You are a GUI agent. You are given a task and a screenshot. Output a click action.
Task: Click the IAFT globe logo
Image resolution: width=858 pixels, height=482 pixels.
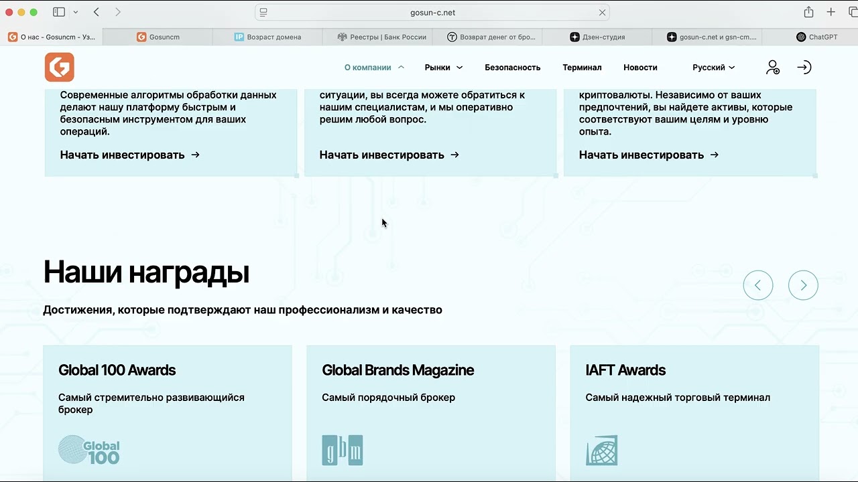(601, 450)
